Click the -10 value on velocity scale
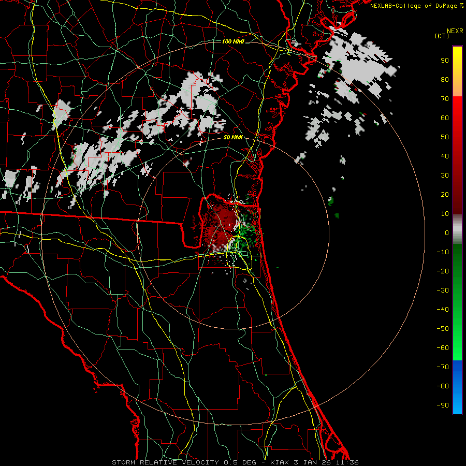 (443, 252)
